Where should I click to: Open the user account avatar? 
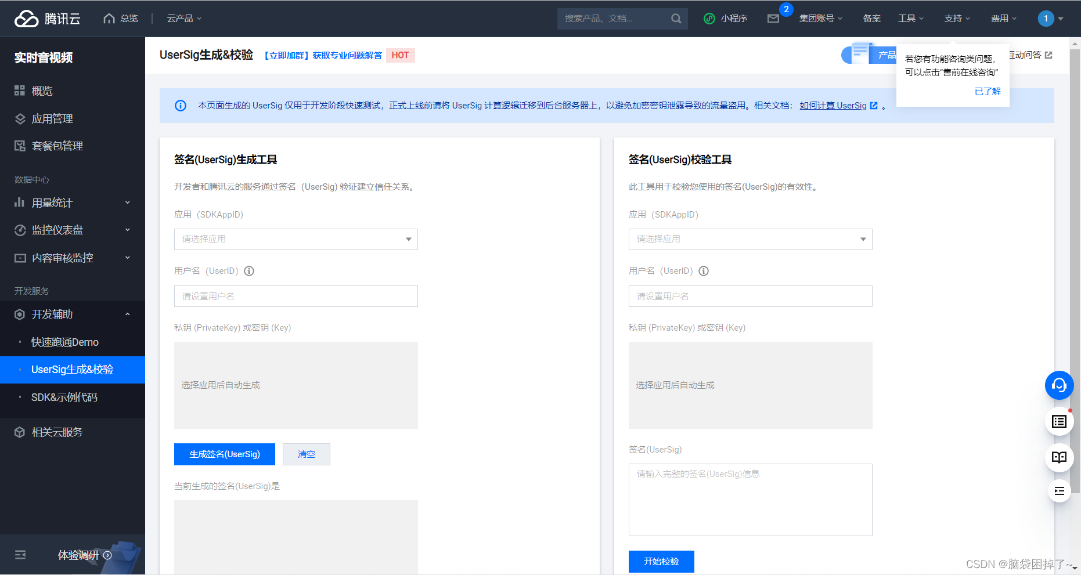[1046, 19]
